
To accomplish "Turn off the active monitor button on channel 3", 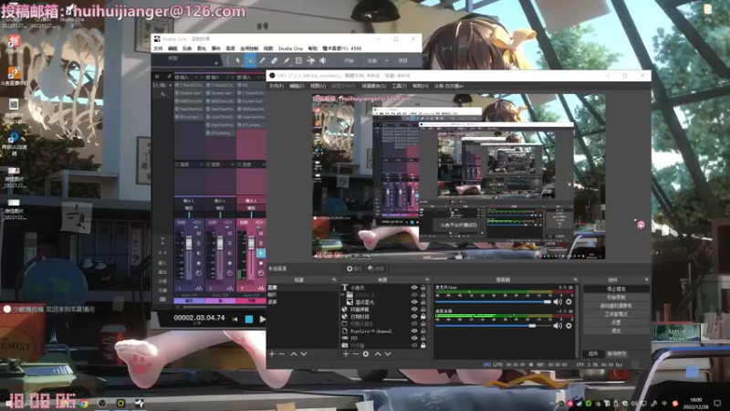I will 261,253.
